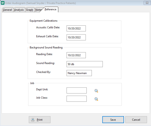The width and height of the screenshot is (151, 126).
Task: Focus the Exhaust Calib Date field
Action: click(x=76, y=37)
